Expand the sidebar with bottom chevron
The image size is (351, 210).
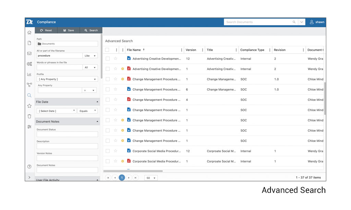[x=29, y=178]
